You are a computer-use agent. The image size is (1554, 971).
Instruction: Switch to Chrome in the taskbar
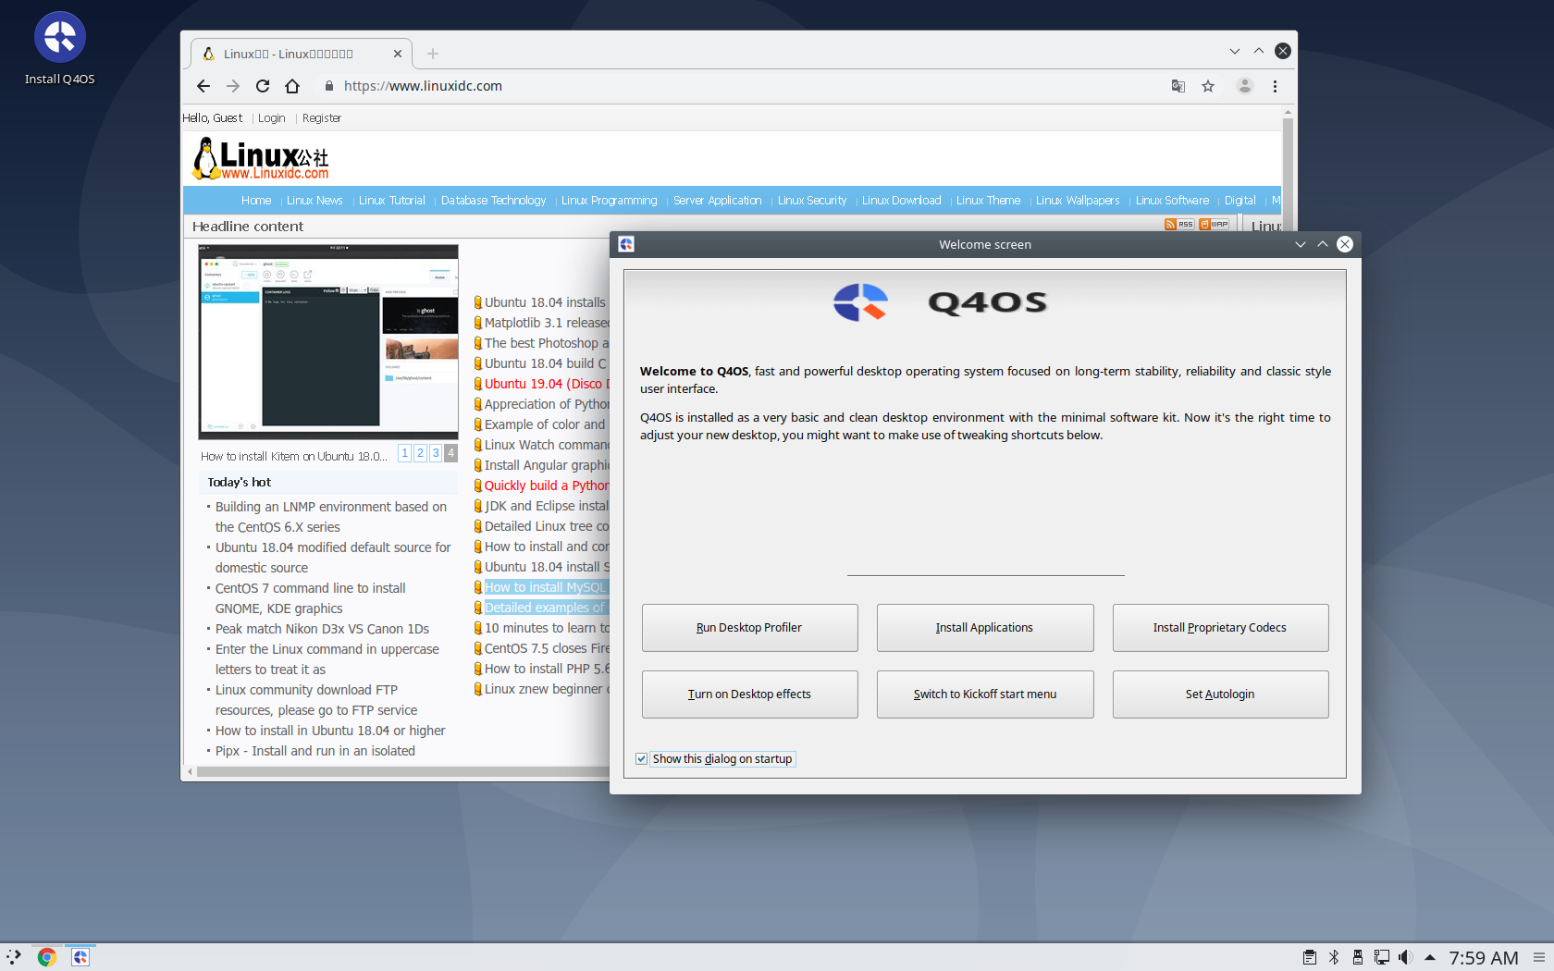pos(47,957)
